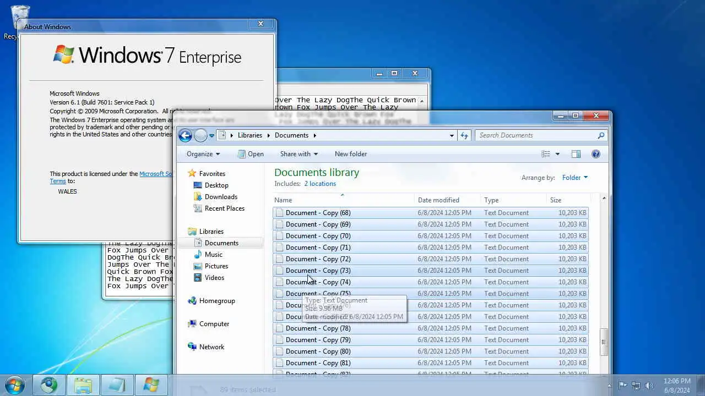Open the Start menu orb
Screen dimensions: 705x396
14,385
